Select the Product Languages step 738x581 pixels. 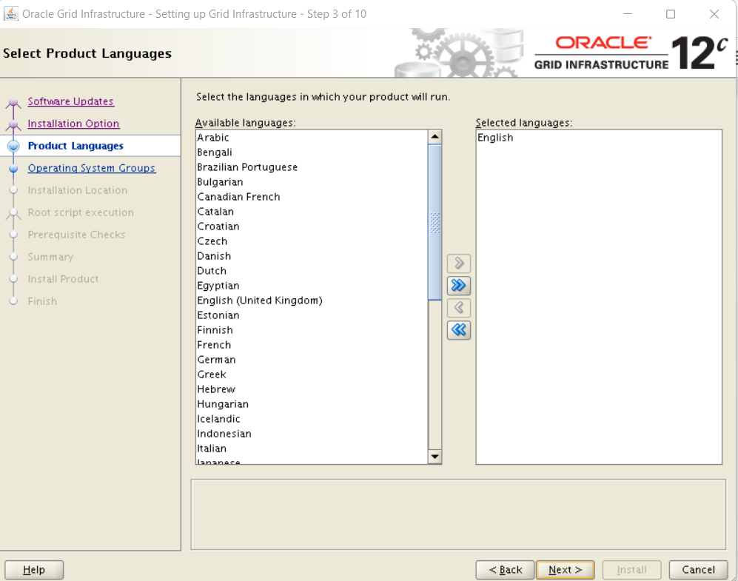(x=76, y=146)
